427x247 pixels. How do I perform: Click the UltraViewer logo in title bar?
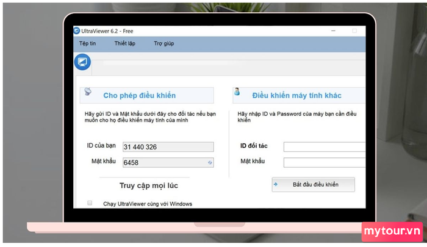(x=77, y=30)
